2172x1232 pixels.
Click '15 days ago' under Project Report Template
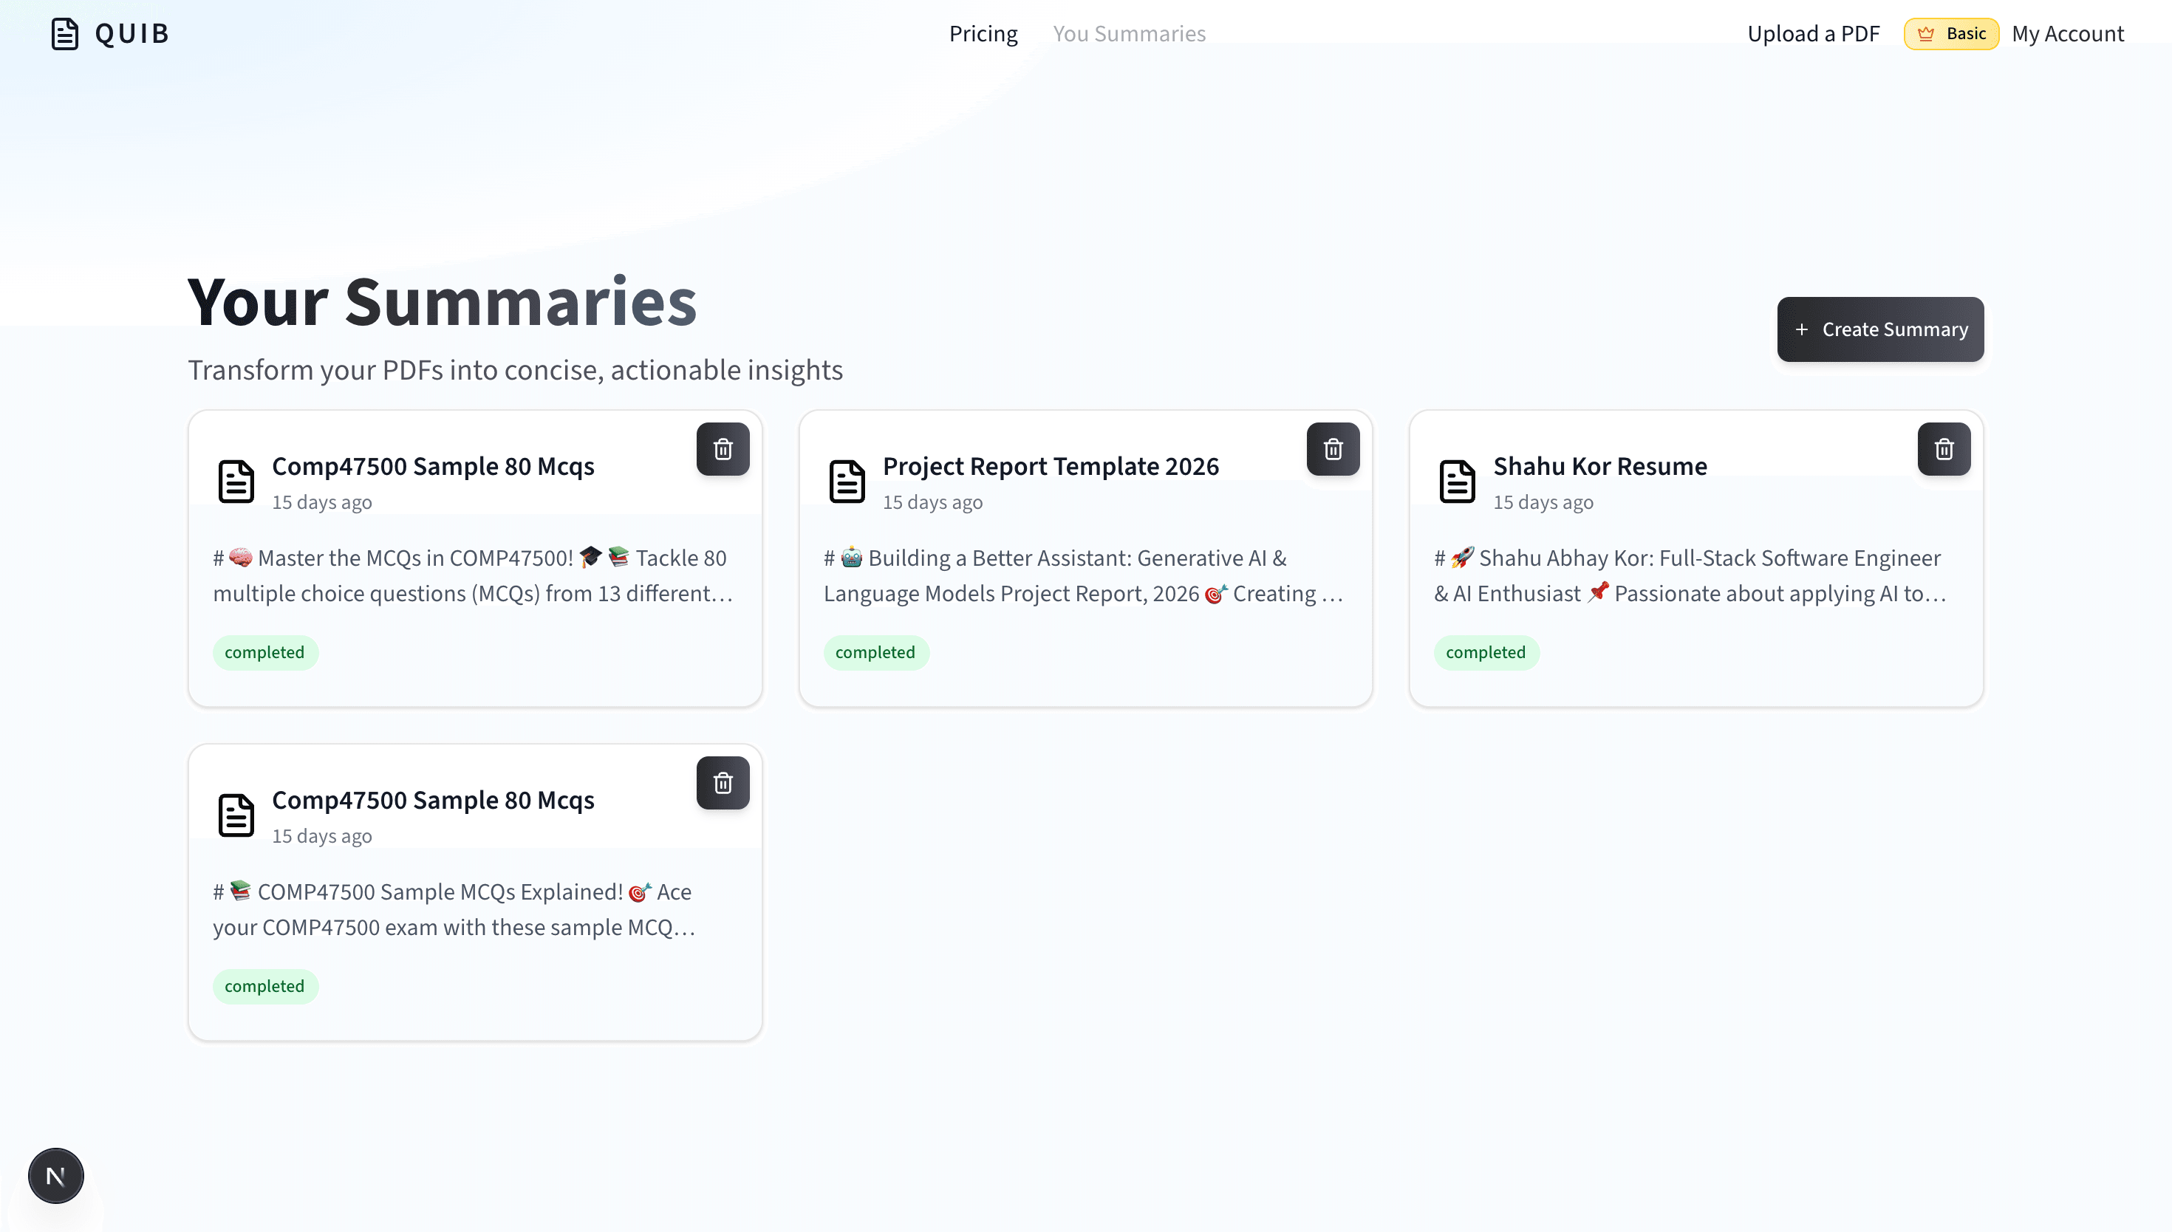click(x=932, y=502)
